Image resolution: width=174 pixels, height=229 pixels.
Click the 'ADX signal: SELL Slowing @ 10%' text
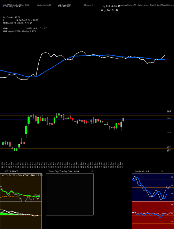(x=19, y=31)
